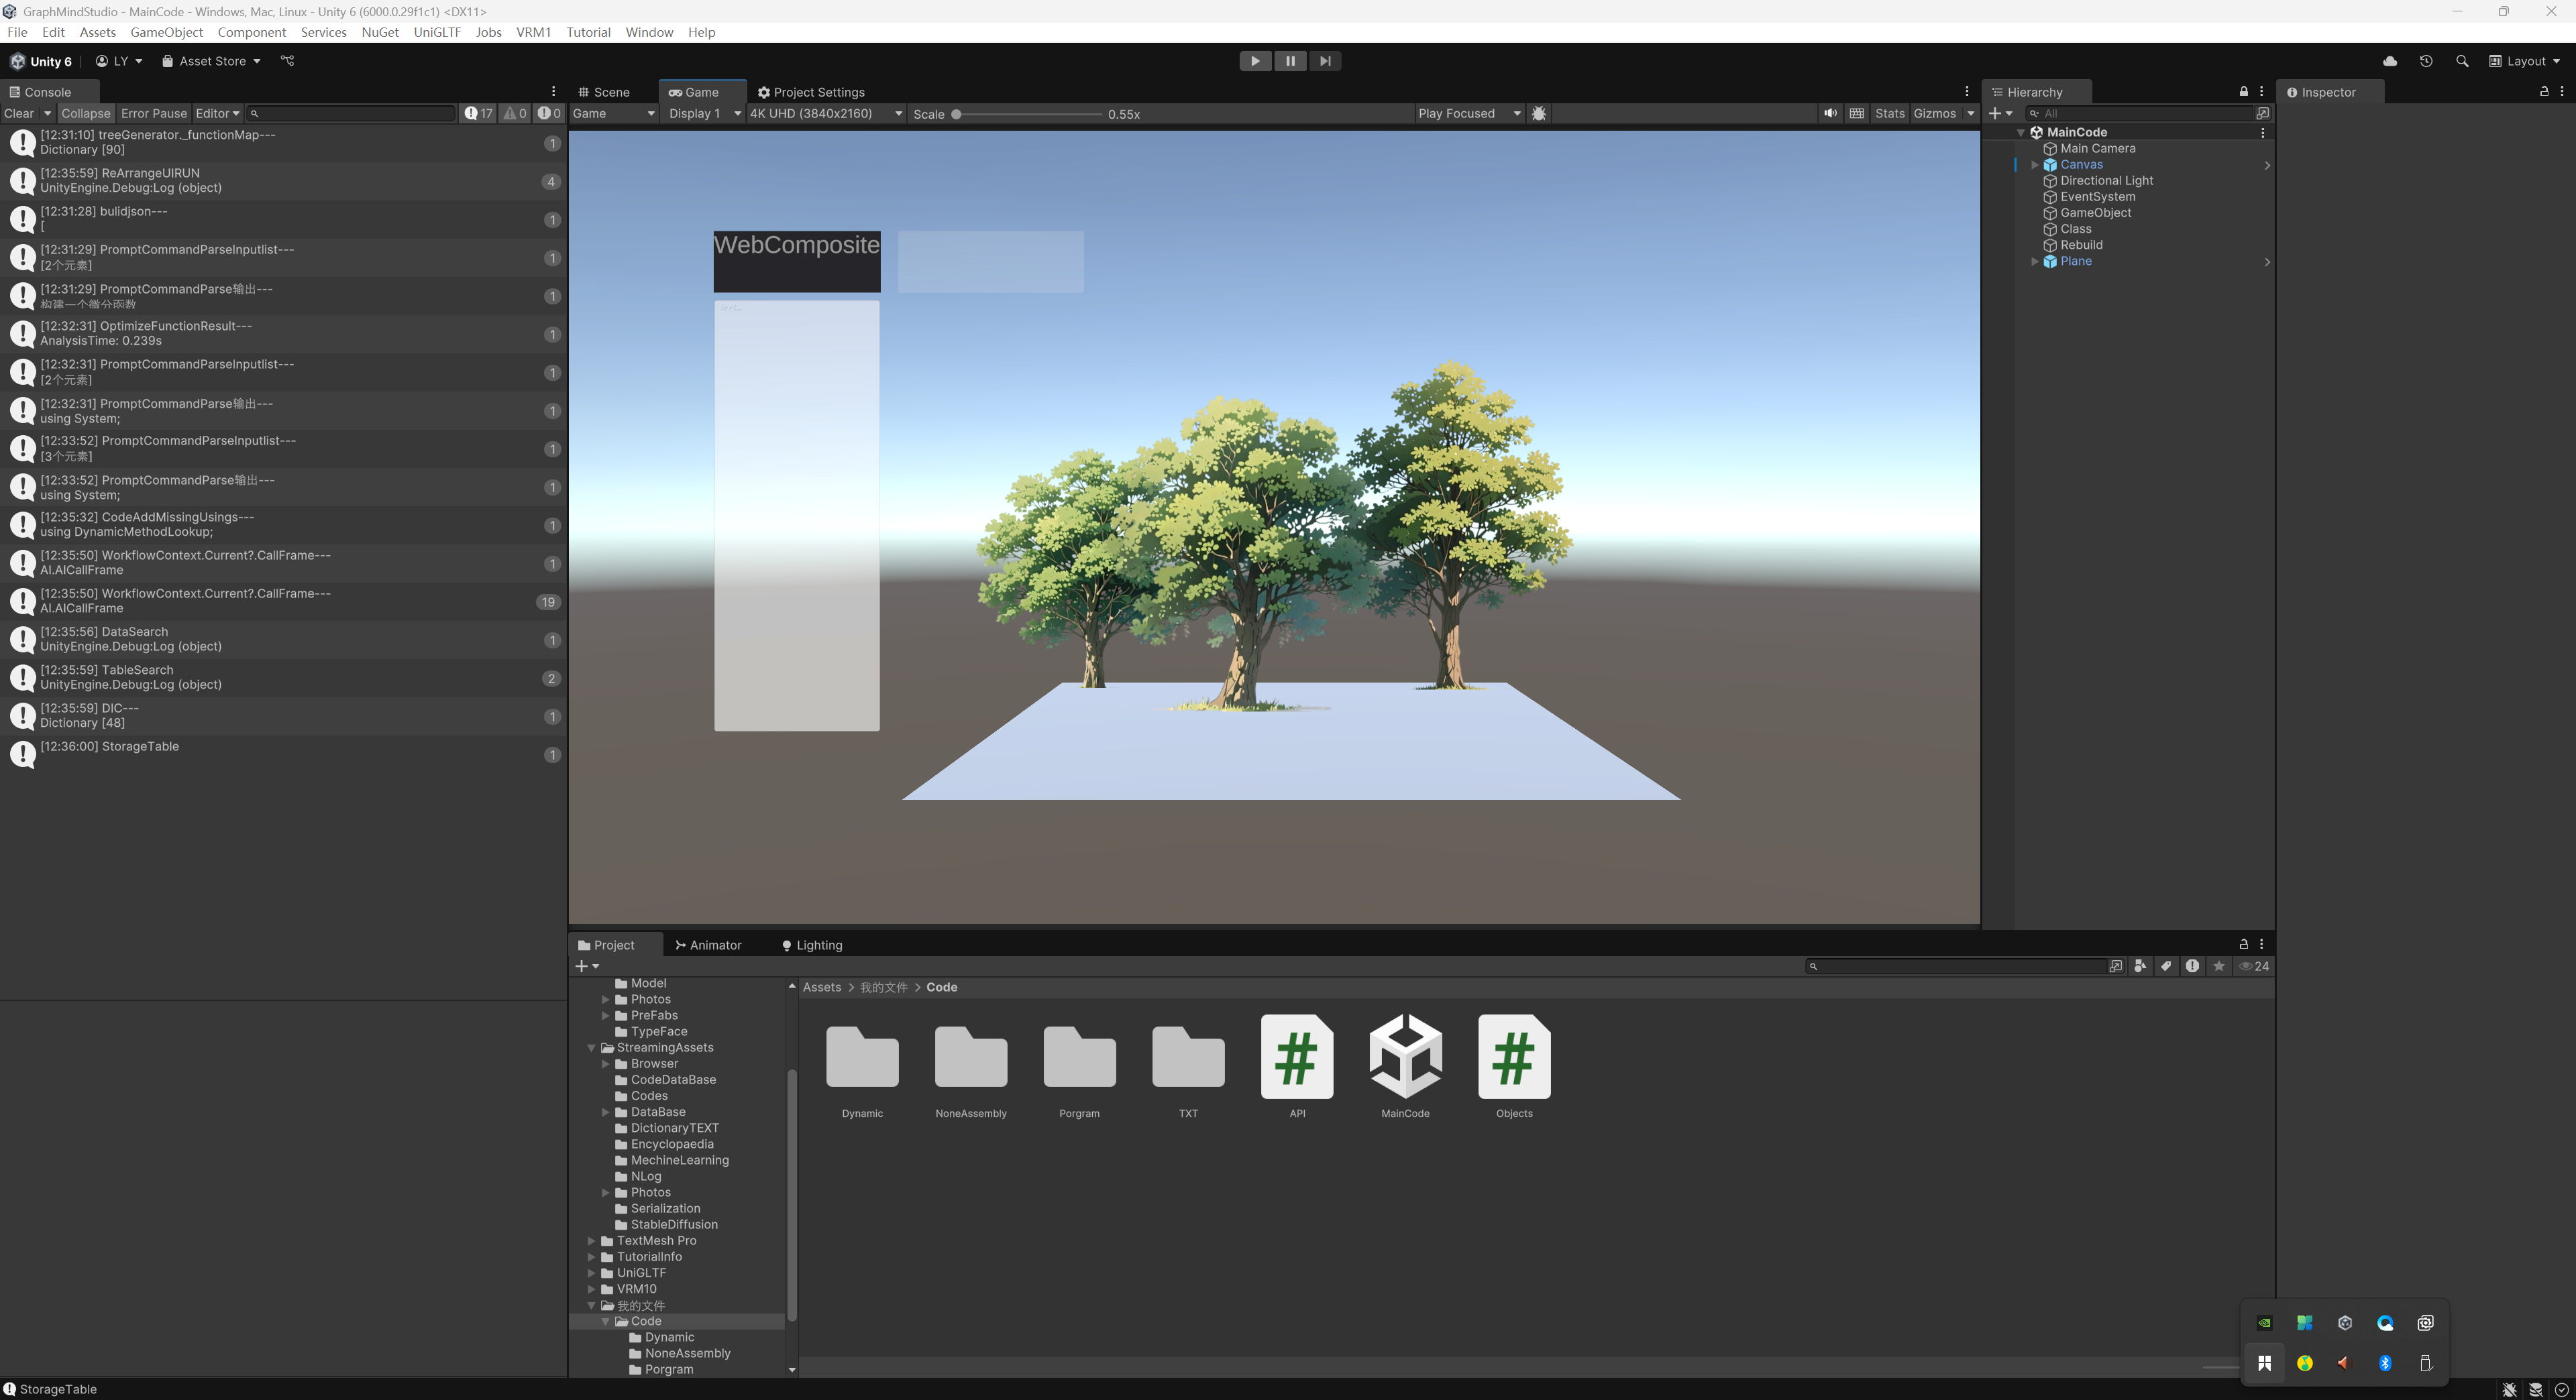
Task: Click Gizmos button in Game view
Action: pos(1934,113)
